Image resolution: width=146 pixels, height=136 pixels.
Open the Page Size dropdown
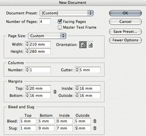pos(47,36)
